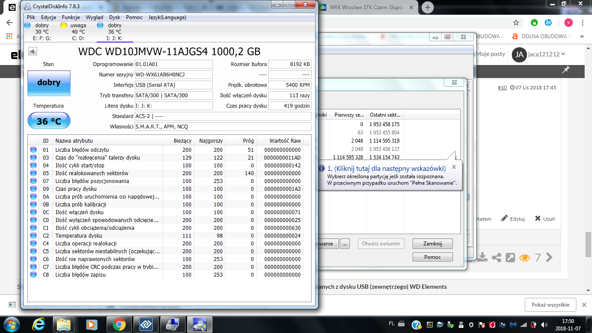This screenshot has height=333, width=592.
Task: Click the Ostatni sekt... column header
Action: [385, 115]
